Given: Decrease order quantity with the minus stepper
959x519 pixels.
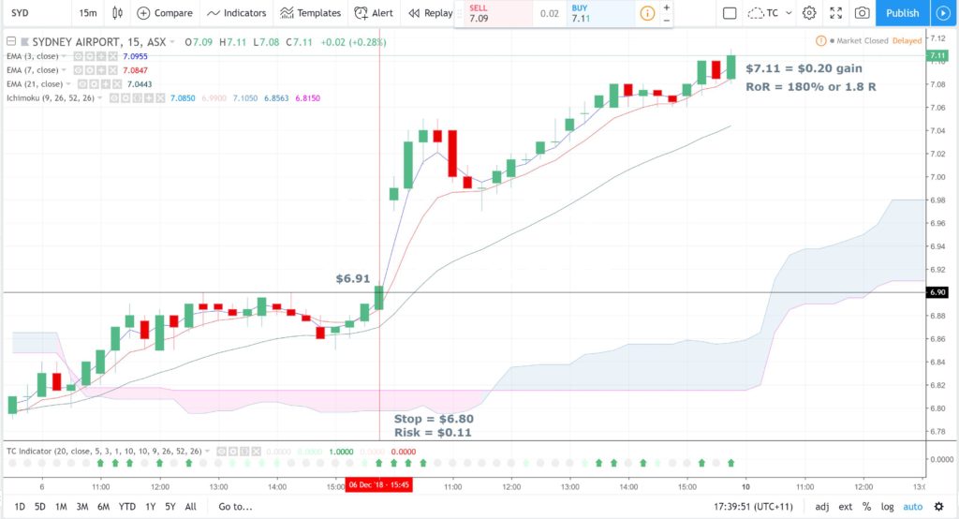Looking at the screenshot, I should click(666, 20).
